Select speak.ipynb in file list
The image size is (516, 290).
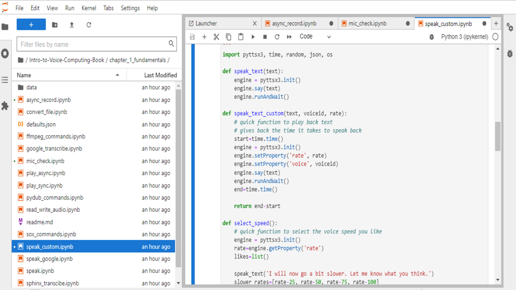tap(94, 271)
